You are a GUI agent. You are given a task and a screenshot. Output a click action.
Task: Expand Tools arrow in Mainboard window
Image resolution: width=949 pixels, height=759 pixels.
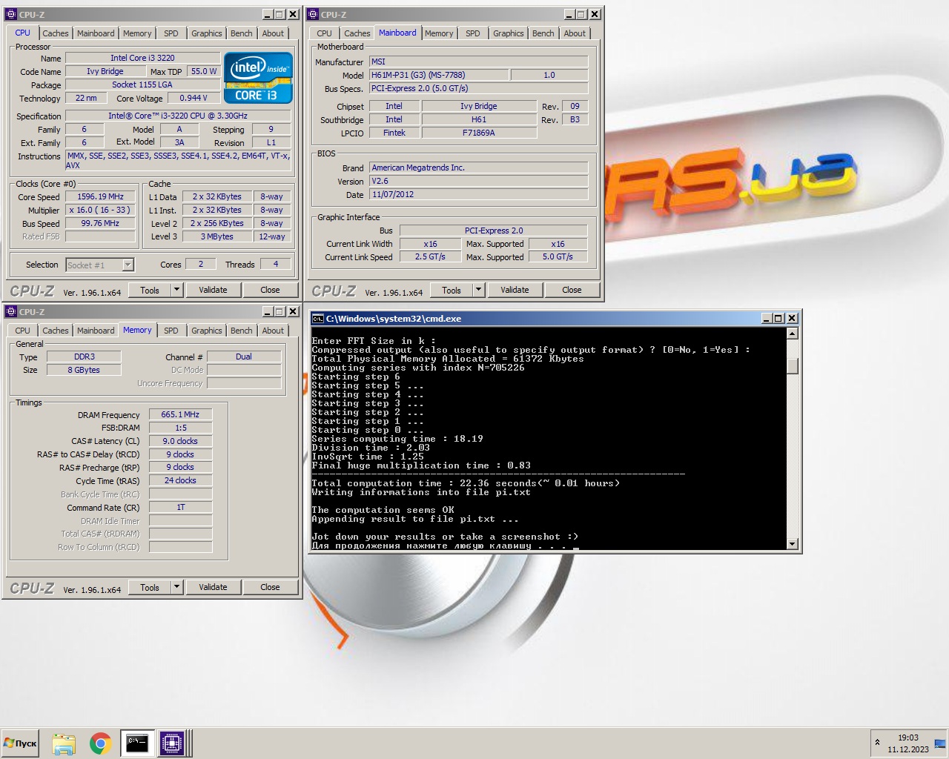point(478,290)
